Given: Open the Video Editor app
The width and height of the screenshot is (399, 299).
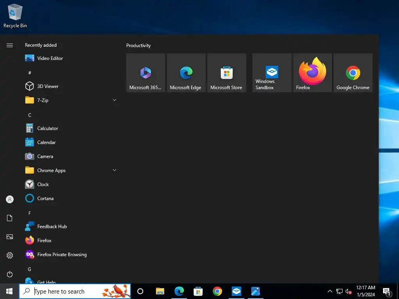Looking at the screenshot, I should [x=71, y=58].
